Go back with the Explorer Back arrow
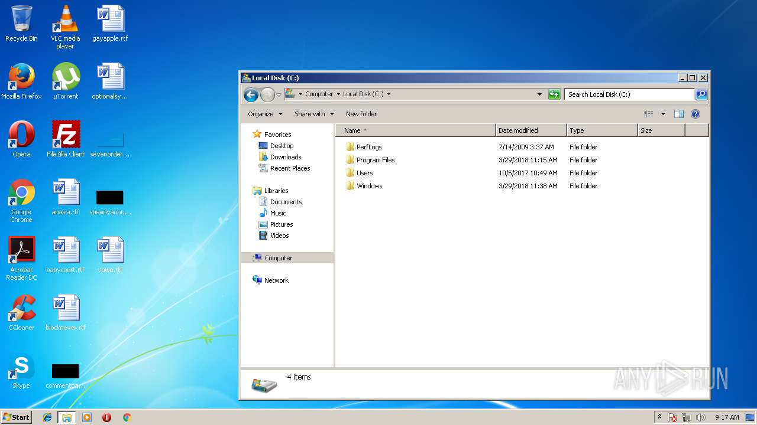Viewport: 757px width, 425px height. pos(251,94)
